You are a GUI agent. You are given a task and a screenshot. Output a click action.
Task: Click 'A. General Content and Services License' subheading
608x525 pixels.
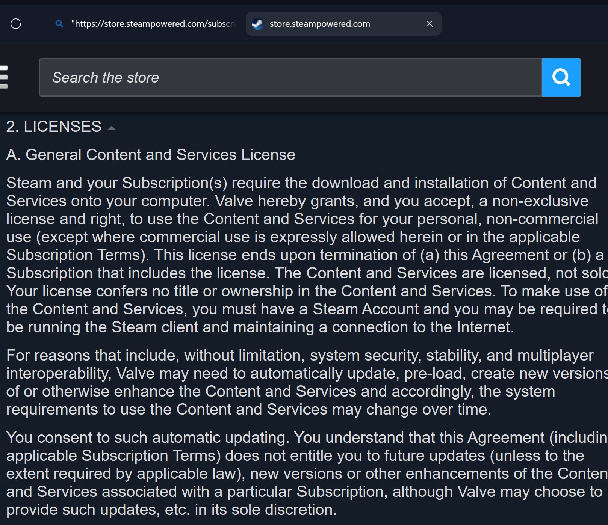[x=151, y=155]
